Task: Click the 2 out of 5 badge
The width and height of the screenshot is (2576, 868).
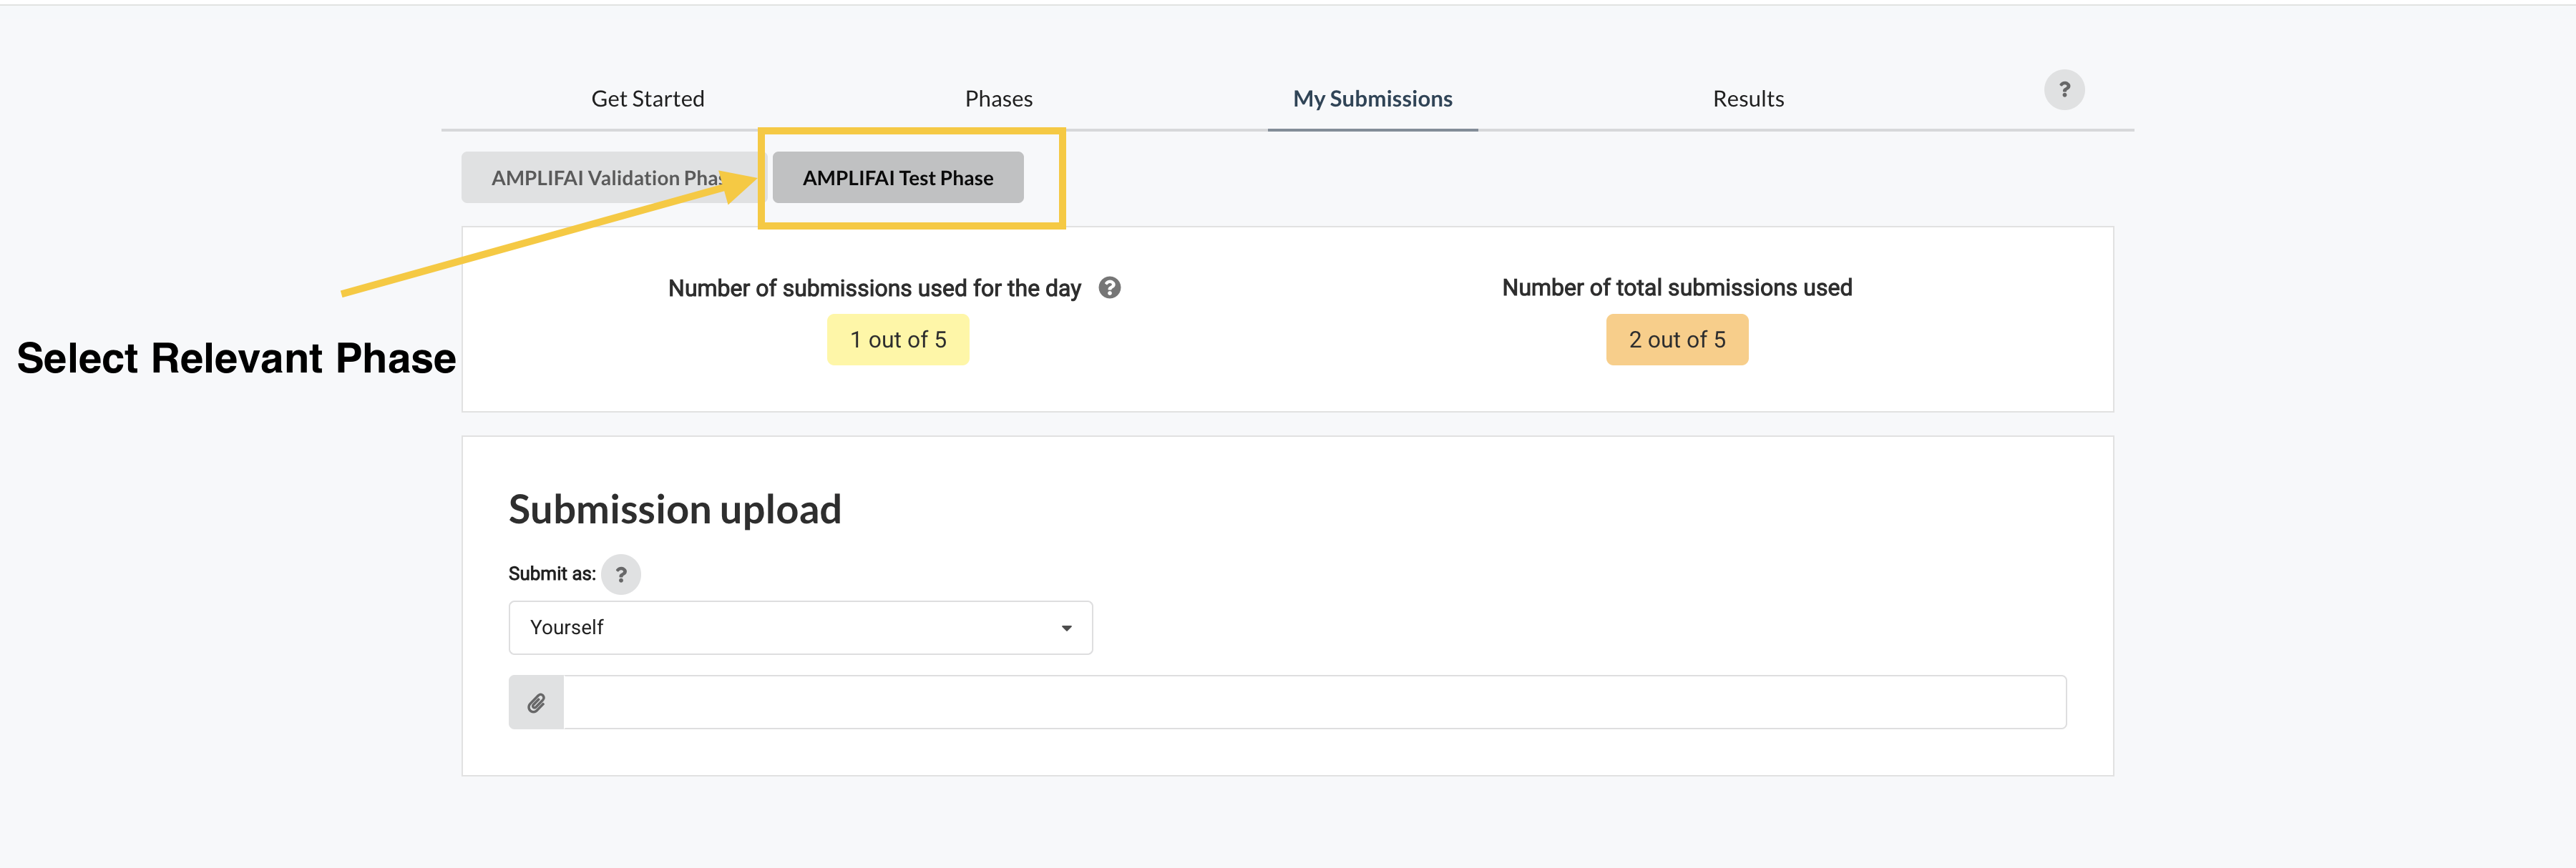Action: [1677, 340]
